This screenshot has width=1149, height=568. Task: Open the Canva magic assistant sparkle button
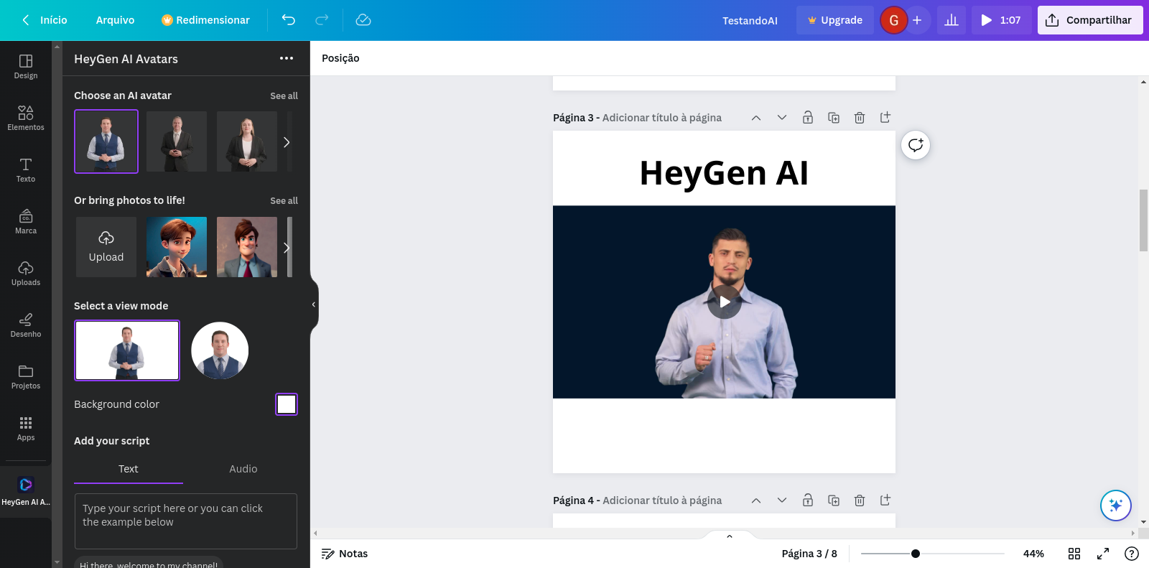tap(1116, 506)
